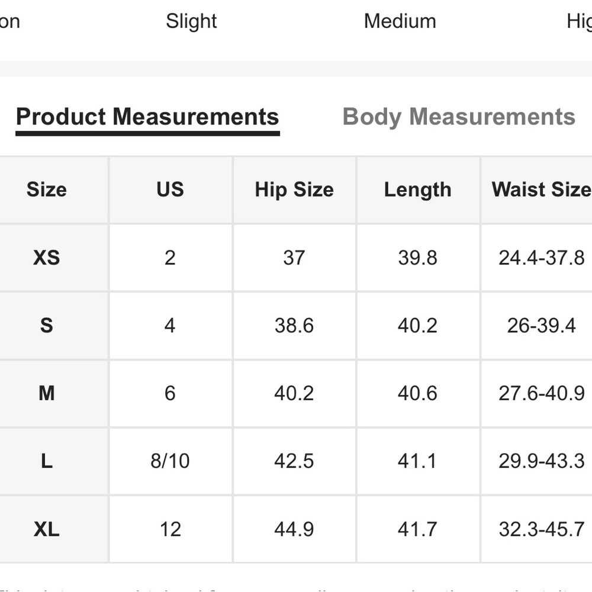Click waist size 27.6-40.9 cell
This screenshot has width=592, height=592.
541,393
